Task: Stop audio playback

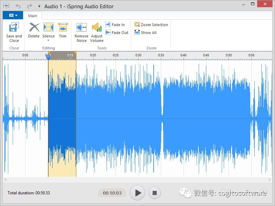Action: pos(154,193)
